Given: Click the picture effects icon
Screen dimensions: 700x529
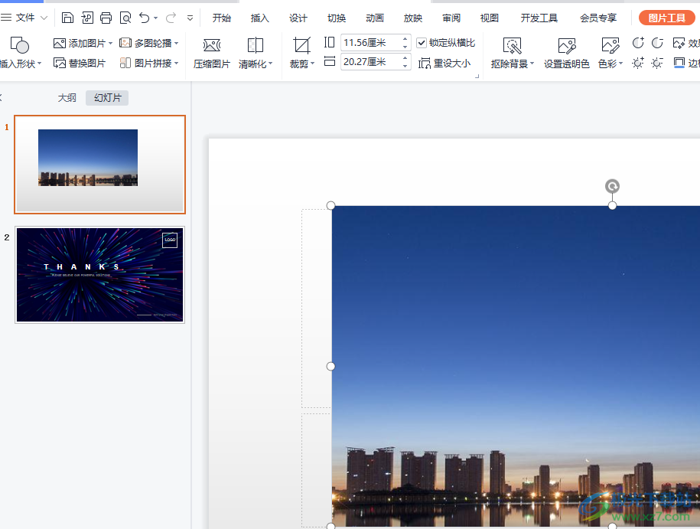Looking at the screenshot, I should pos(679,44).
